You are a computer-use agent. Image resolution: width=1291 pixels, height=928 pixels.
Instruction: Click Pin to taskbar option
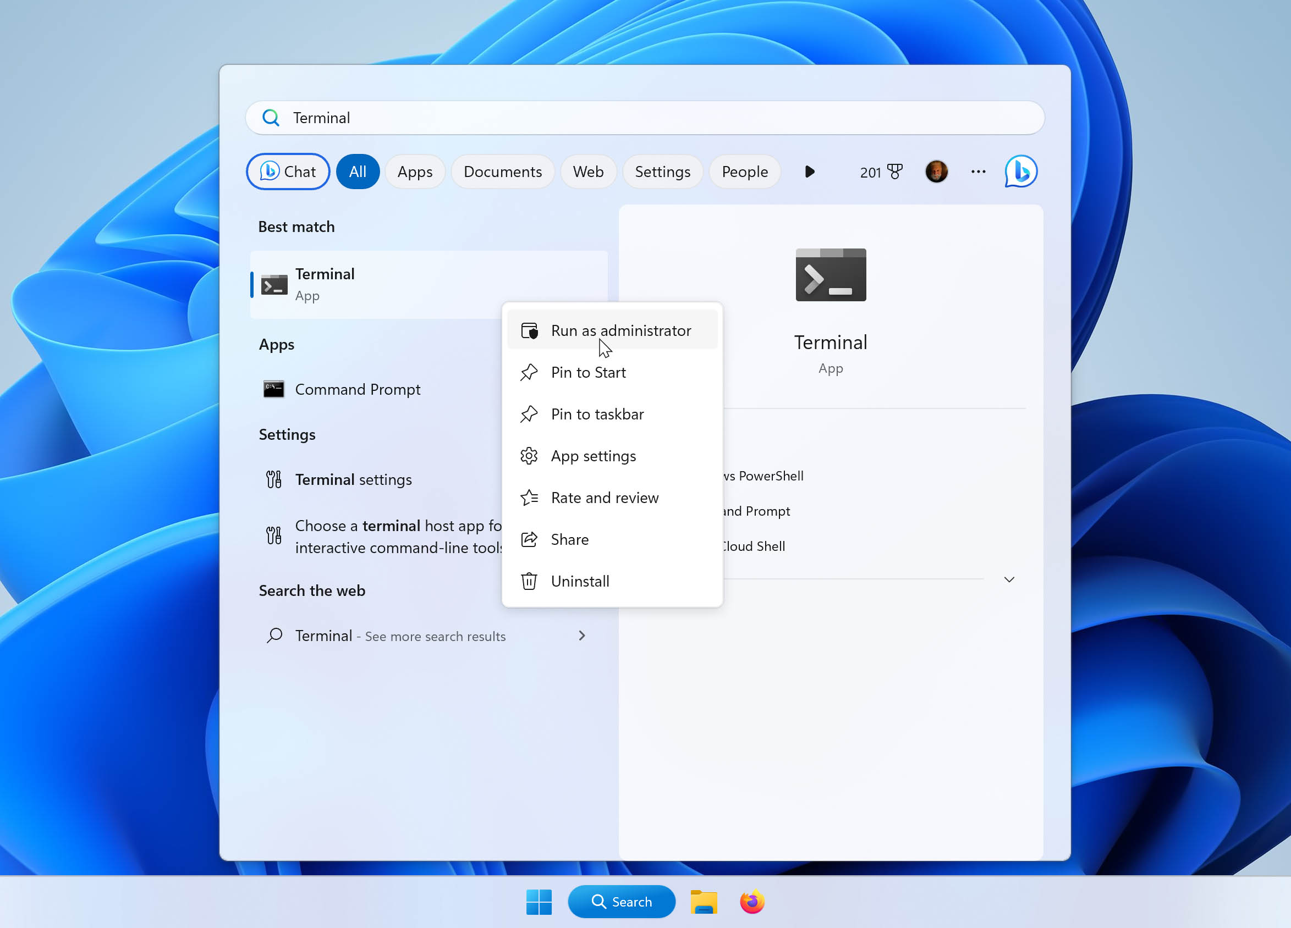pos(597,414)
